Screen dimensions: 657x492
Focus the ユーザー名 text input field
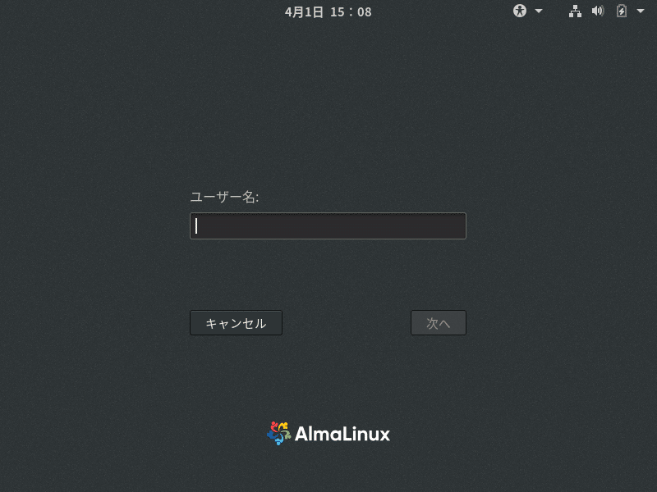click(x=328, y=226)
